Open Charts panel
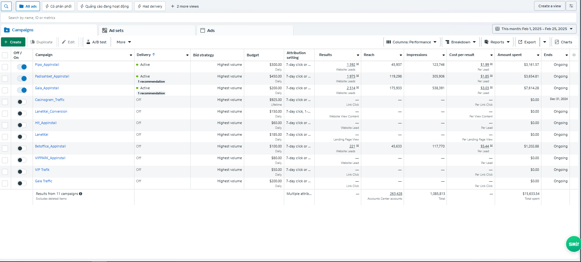 tap(563, 42)
